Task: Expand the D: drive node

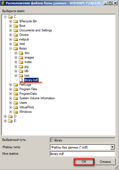Action: 5,116
